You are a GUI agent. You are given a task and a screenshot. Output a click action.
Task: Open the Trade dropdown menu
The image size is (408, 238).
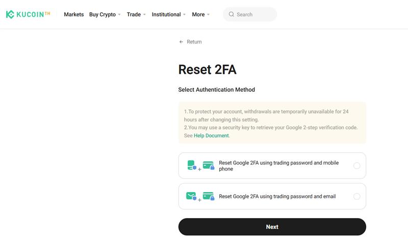136,14
